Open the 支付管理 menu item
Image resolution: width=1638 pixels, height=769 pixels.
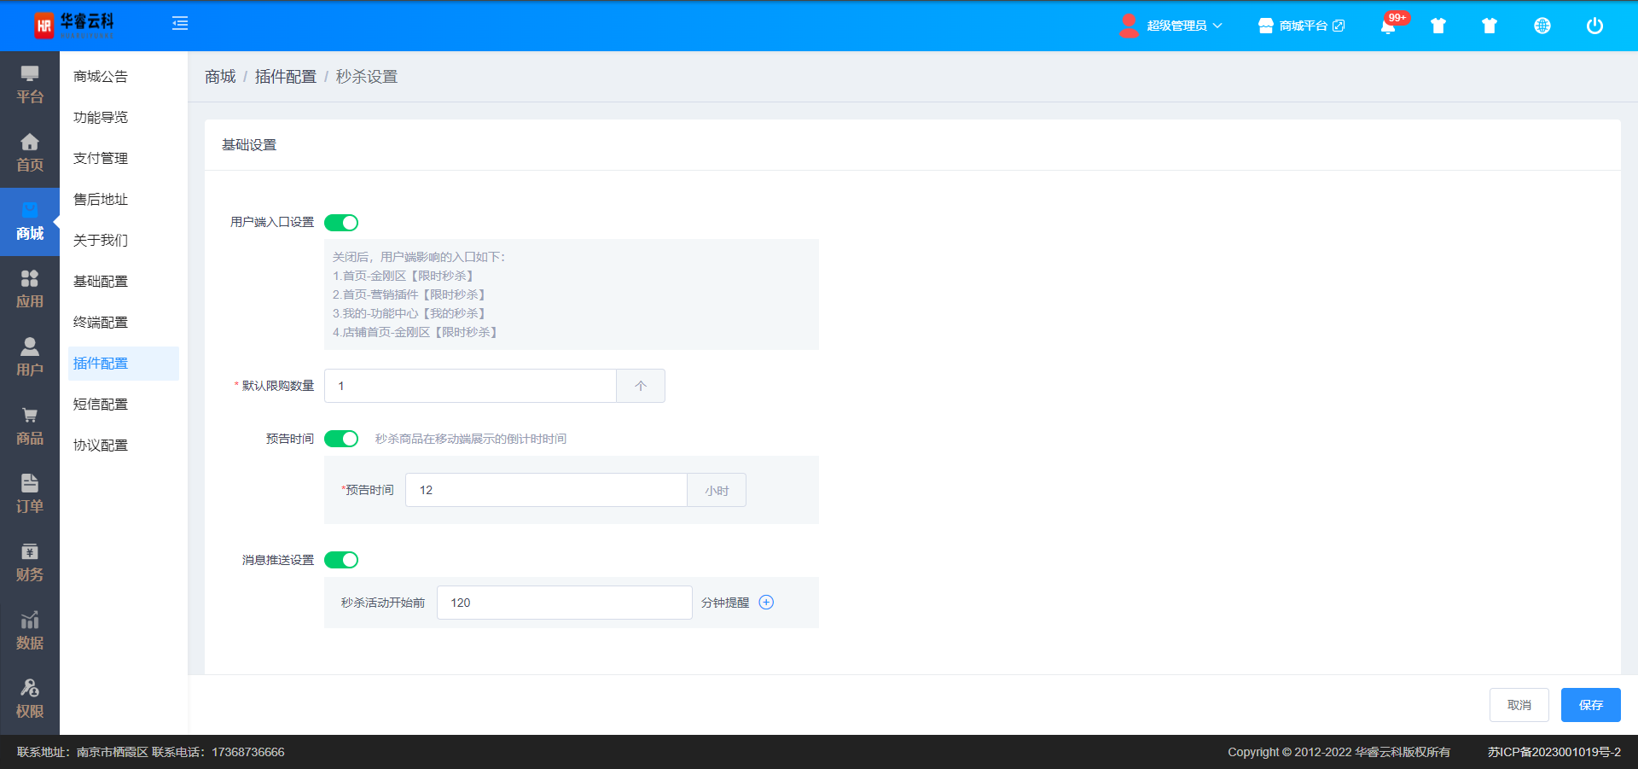click(101, 159)
